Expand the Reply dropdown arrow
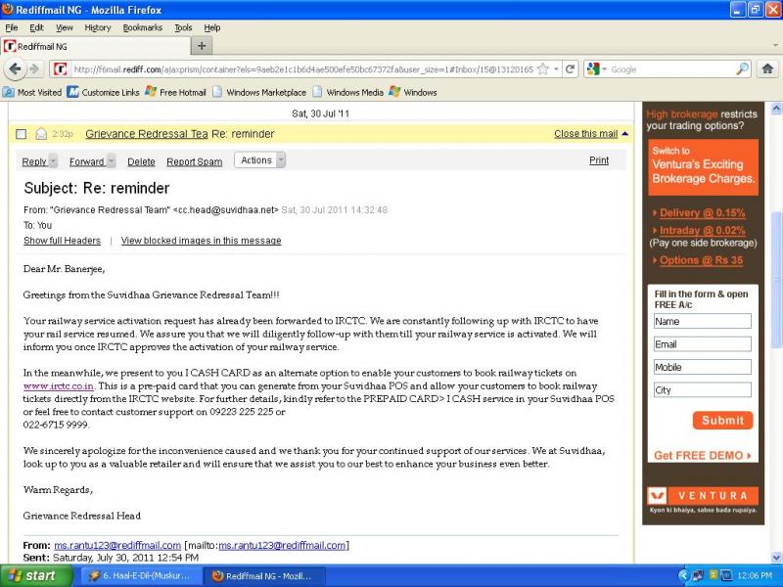The width and height of the screenshot is (783, 587). coord(53,160)
